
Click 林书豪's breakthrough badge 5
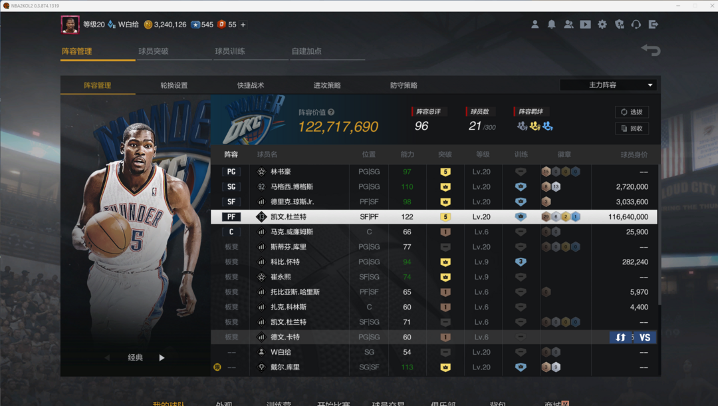coord(445,172)
